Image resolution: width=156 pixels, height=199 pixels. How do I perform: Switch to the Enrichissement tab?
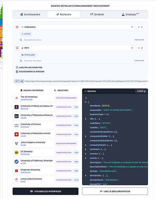pyautogui.click(x=30, y=14)
